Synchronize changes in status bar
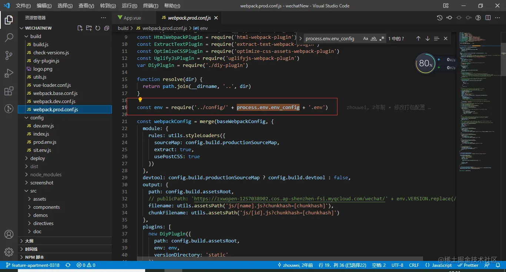The width and height of the screenshot is (506, 272). [68, 265]
